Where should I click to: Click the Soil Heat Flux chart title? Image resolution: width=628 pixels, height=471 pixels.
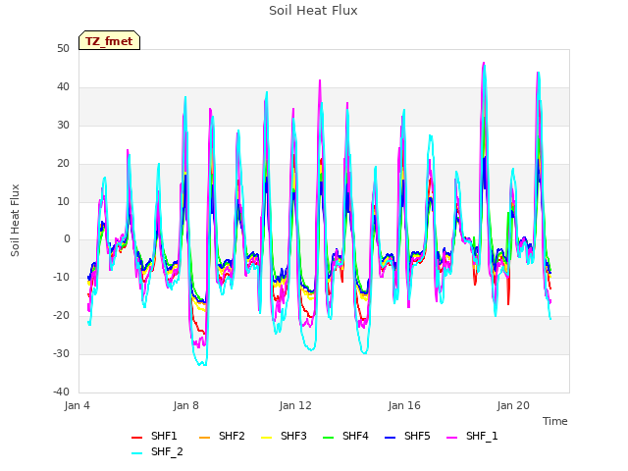[x=313, y=11]
